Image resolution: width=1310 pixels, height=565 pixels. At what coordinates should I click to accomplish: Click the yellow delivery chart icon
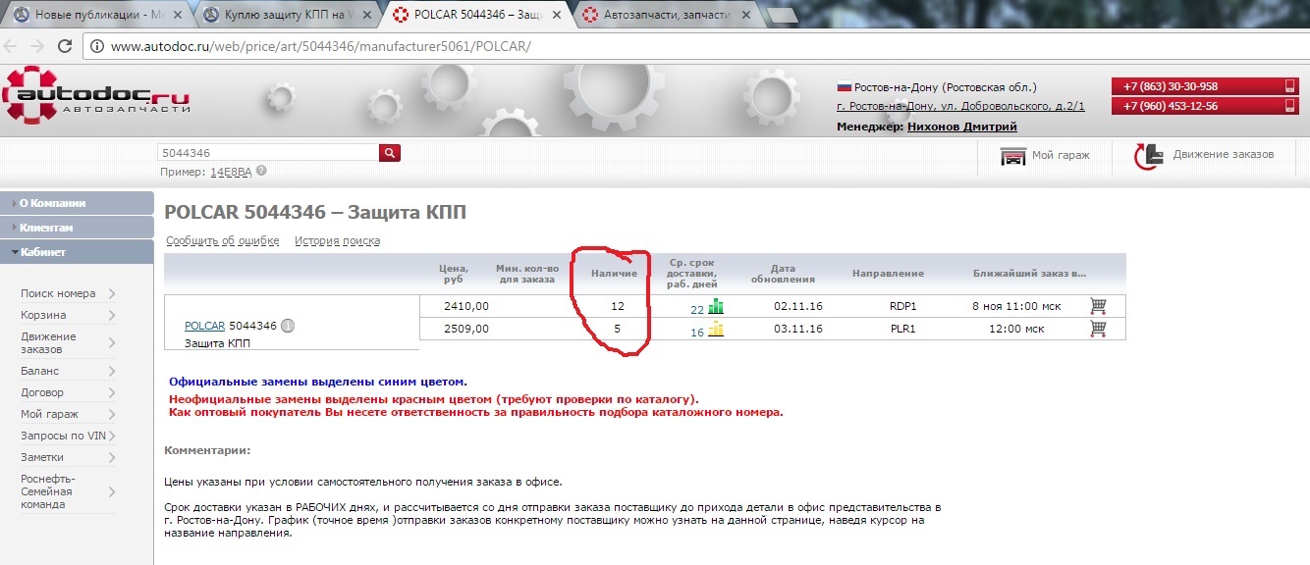(x=715, y=330)
